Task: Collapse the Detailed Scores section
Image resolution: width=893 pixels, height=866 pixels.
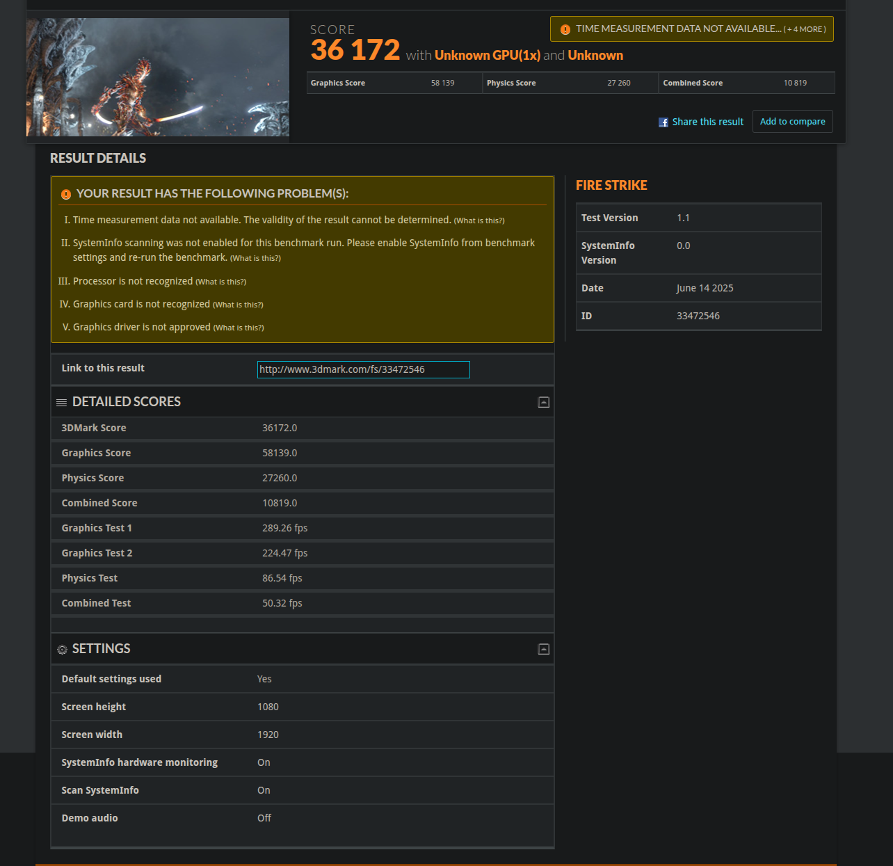Action: click(544, 402)
